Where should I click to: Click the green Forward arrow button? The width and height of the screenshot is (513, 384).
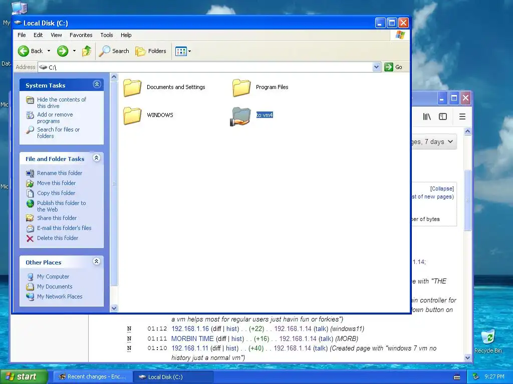point(63,51)
